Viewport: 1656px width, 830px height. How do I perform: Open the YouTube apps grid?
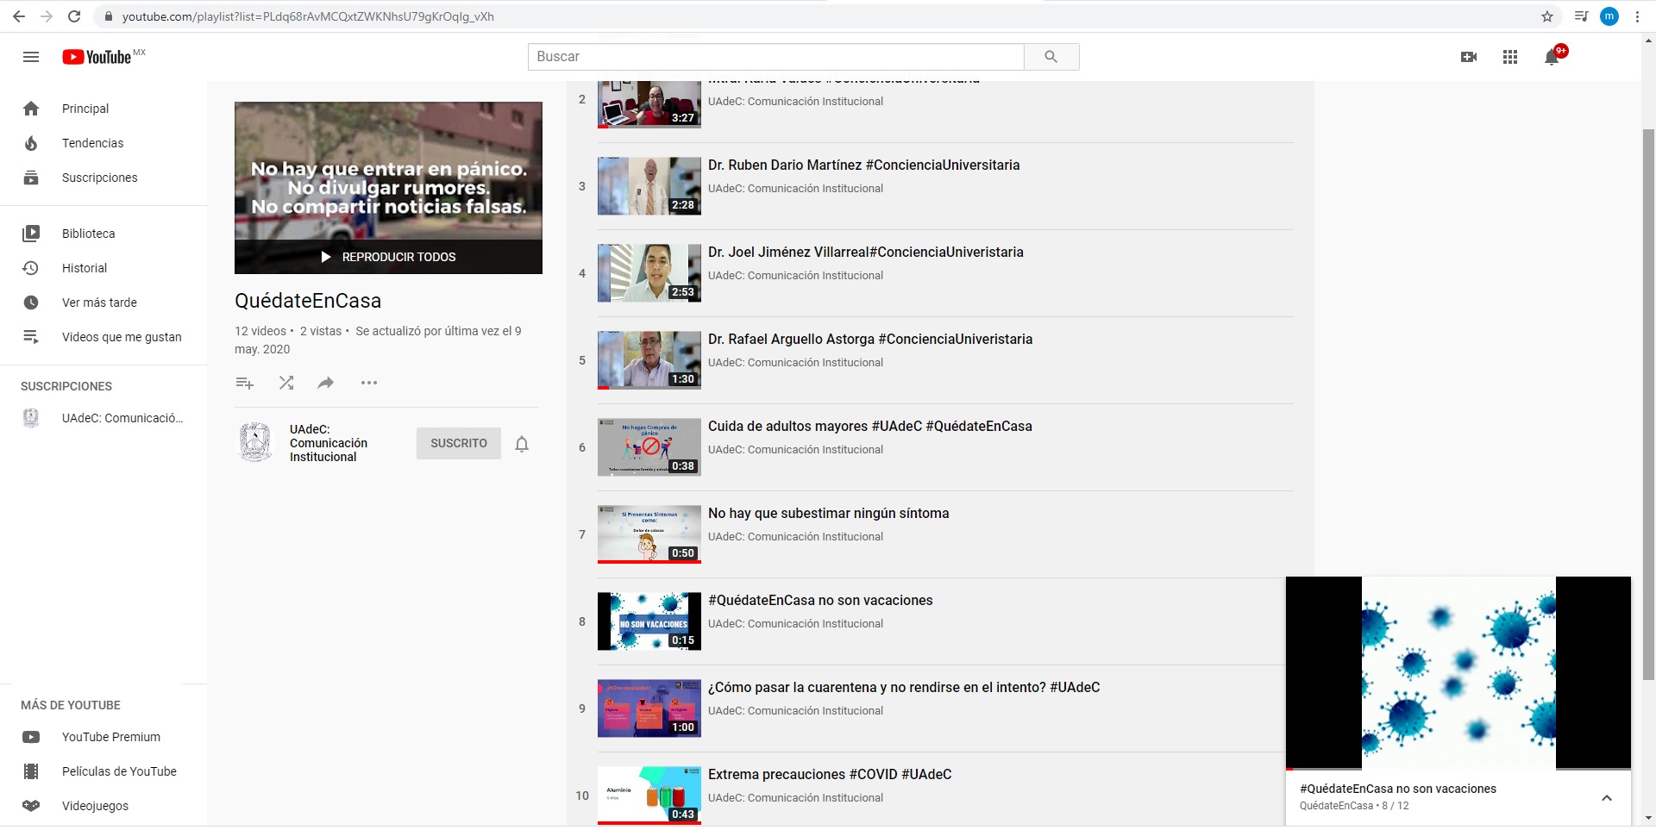1509,57
